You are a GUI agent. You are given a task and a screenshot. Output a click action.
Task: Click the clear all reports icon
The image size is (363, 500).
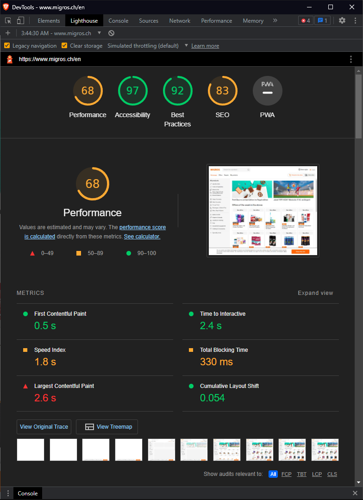click(111, 33)
